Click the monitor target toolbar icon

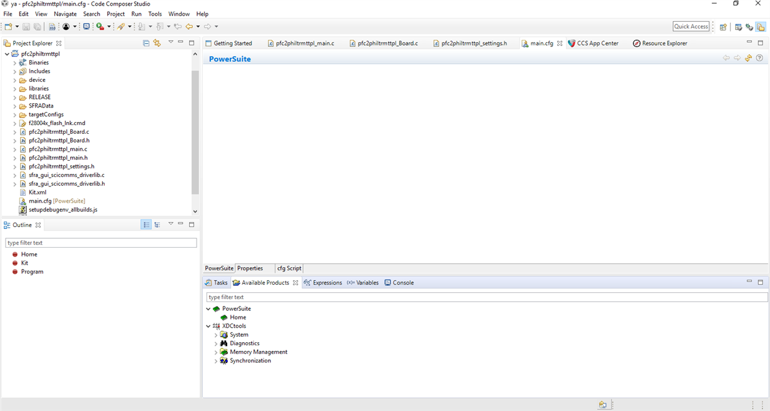point(86,26)
